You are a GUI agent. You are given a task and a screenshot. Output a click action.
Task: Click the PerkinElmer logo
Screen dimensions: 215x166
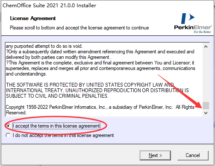(193, 23)
